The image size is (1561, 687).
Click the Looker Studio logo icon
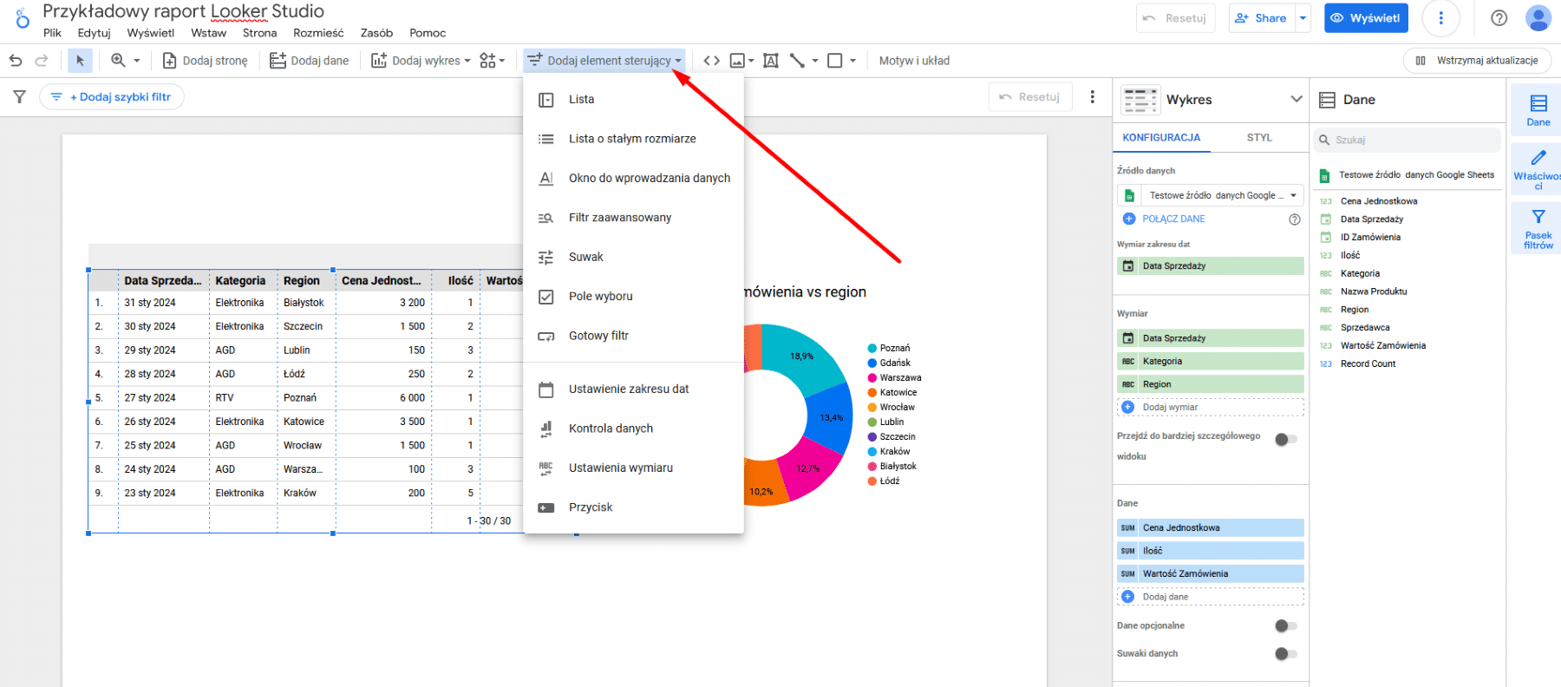click(x=23, y=17)
